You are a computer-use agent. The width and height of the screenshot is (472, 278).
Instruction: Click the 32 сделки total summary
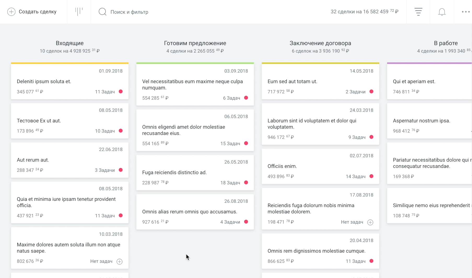point(364,12)
